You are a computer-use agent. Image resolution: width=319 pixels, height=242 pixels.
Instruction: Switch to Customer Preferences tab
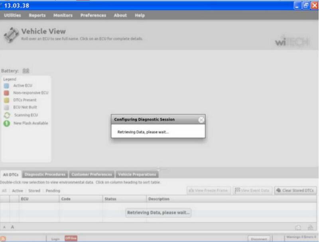click(x=92, y=174)
